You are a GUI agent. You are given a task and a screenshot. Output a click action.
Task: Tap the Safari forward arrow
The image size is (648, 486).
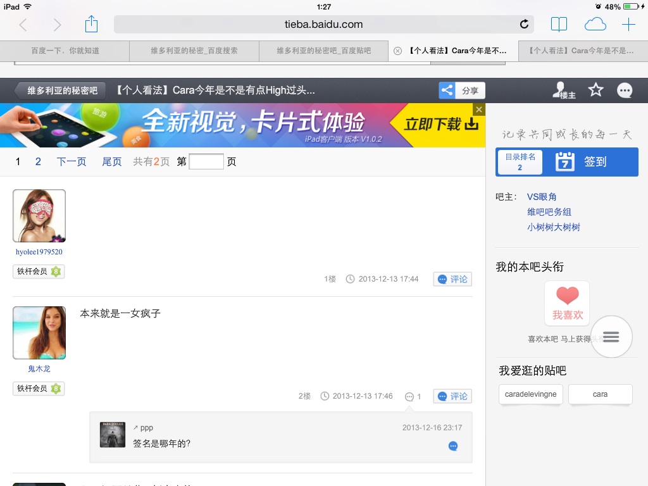click(57, 25)
